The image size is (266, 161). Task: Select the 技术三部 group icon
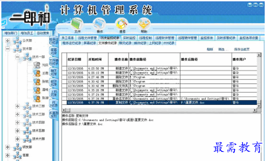click(27, 114)
